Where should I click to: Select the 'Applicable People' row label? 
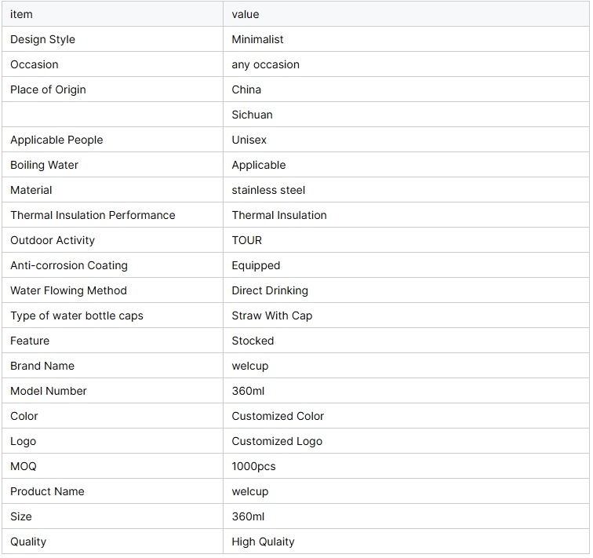56,140
